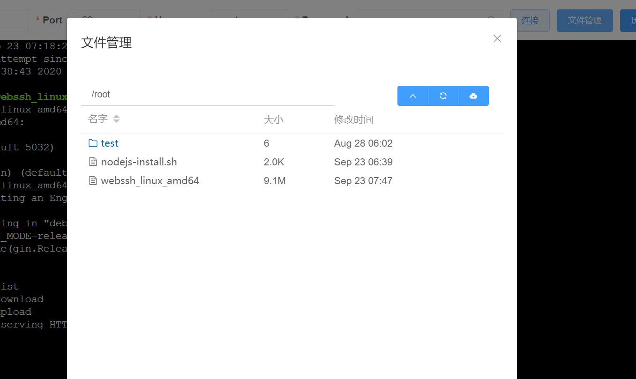Close the 文件管理 dialog
The height and width of the screenshot is (379, 636).
497,38
